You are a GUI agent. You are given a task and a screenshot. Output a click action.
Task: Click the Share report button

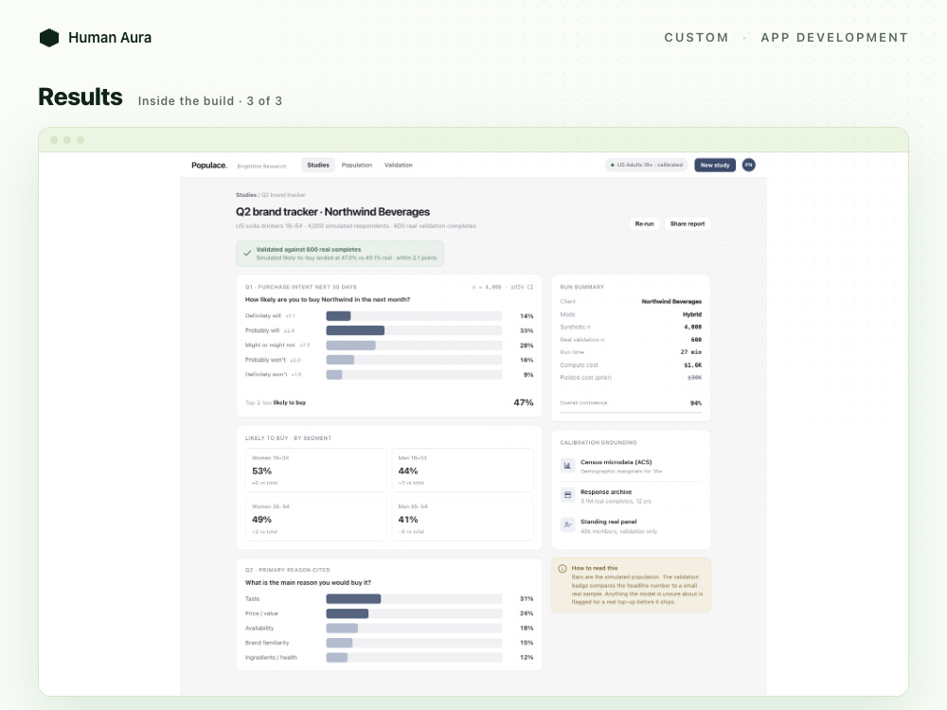click(688, 223)
